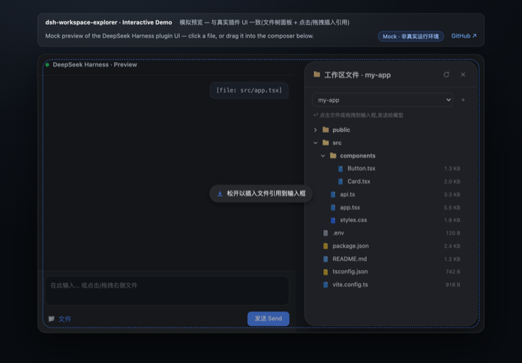
Task: Close the workspace files panel
Action: [x=463, y=75]
